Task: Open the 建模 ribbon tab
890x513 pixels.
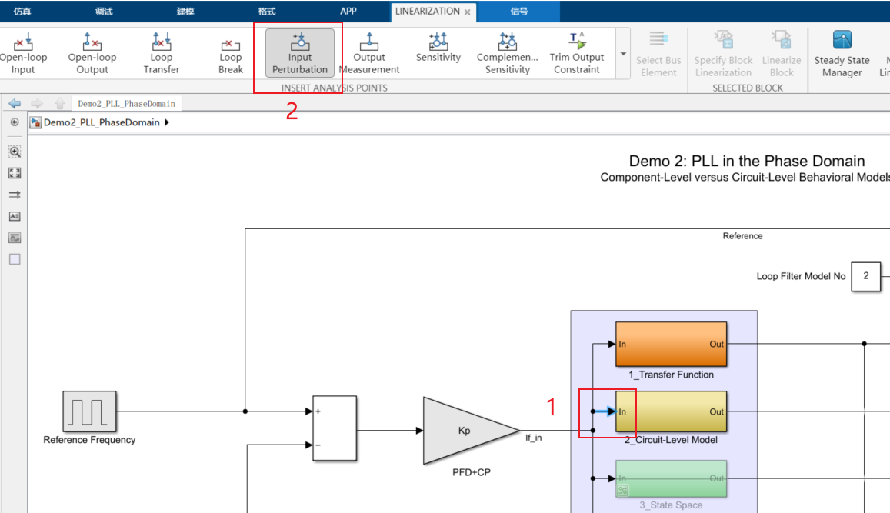Action: 185,11
